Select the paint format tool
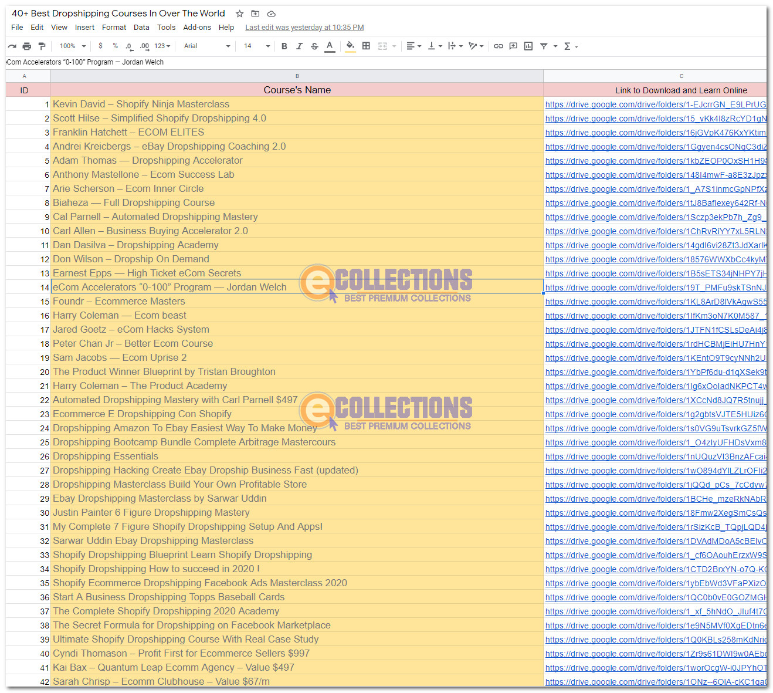The height and width of the screenshot is (693, 773). (x=42, y=46)
